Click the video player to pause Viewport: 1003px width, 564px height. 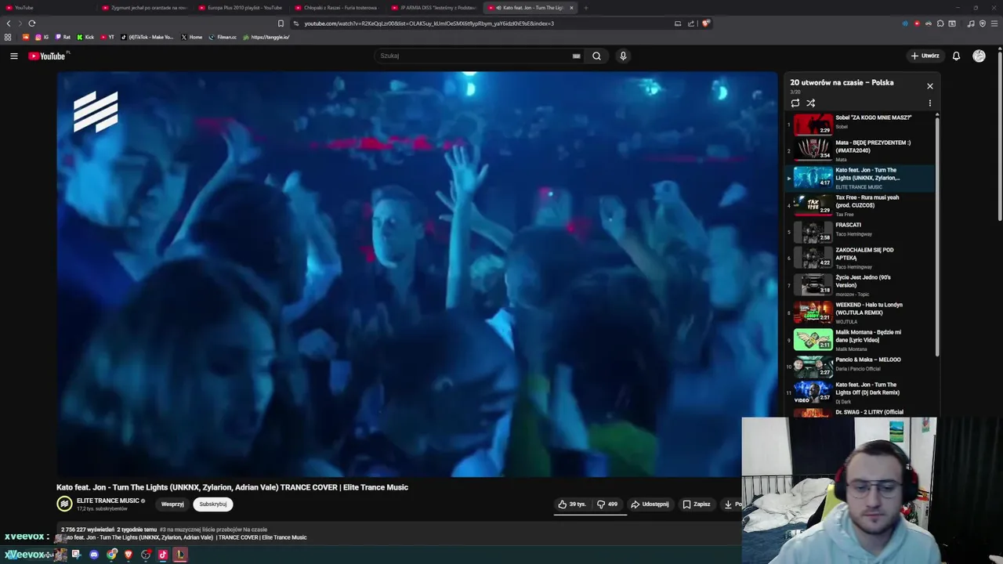coord(417,274)
